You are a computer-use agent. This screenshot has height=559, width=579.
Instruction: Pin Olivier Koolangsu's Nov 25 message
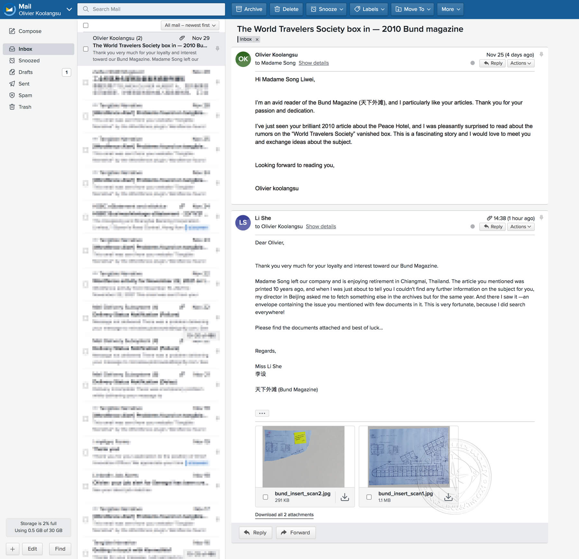(541, 54)
